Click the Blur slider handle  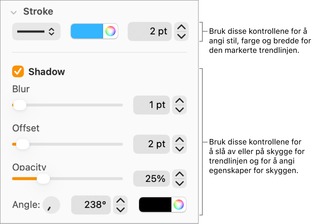[20, 105]
